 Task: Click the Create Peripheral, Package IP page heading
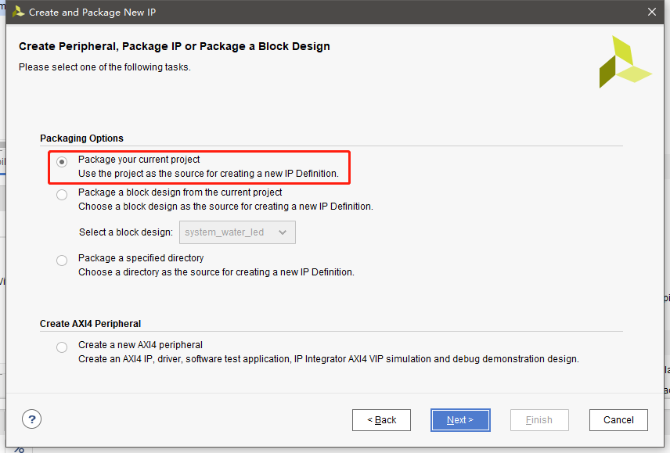tap(175, 47)
